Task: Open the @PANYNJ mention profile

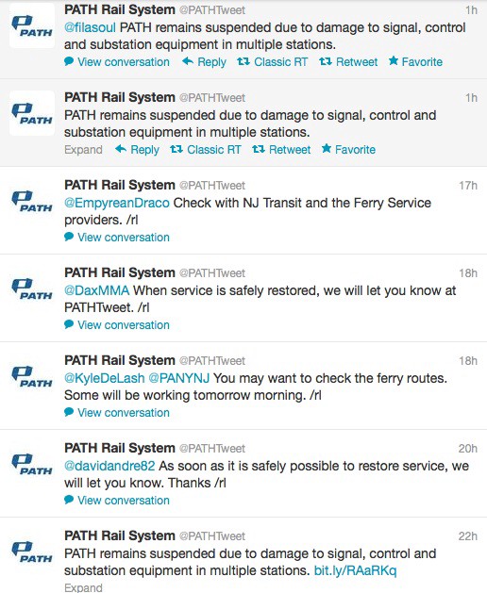Action: (179, 378)
